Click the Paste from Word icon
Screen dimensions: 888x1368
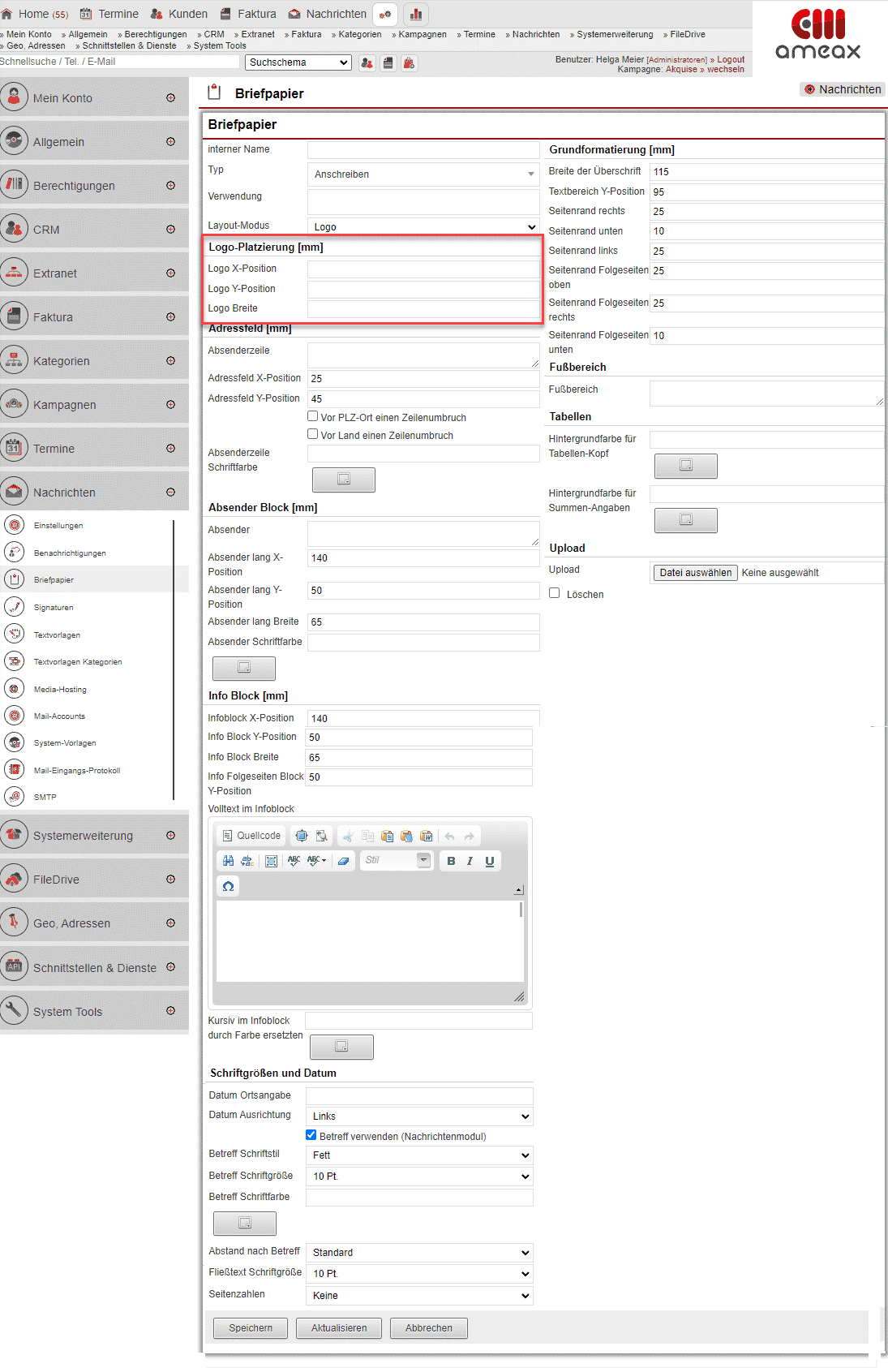[426, 836]
